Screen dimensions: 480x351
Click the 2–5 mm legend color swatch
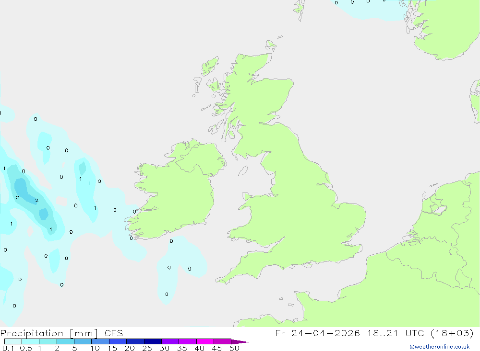[65, 341]
